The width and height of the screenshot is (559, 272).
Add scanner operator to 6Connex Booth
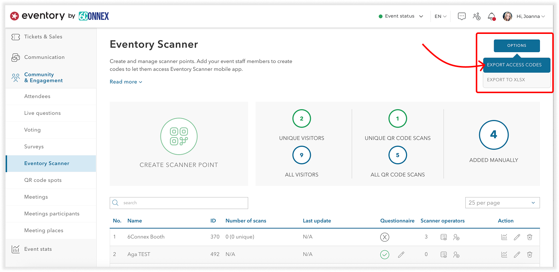456,237
